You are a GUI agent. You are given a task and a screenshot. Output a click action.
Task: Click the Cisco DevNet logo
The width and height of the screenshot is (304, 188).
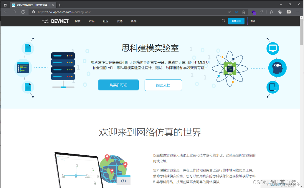pyautogui.click(x=55, y=21)
